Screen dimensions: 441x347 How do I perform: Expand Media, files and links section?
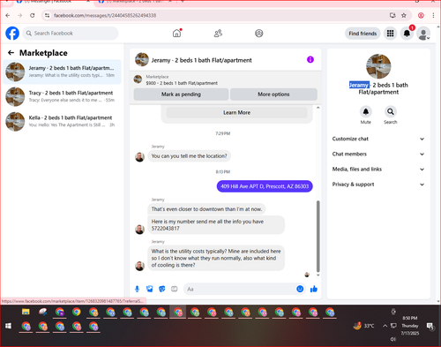[x=378, y=170]
